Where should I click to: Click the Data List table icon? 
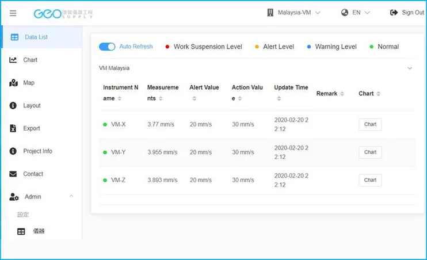(x=14, y=37)
